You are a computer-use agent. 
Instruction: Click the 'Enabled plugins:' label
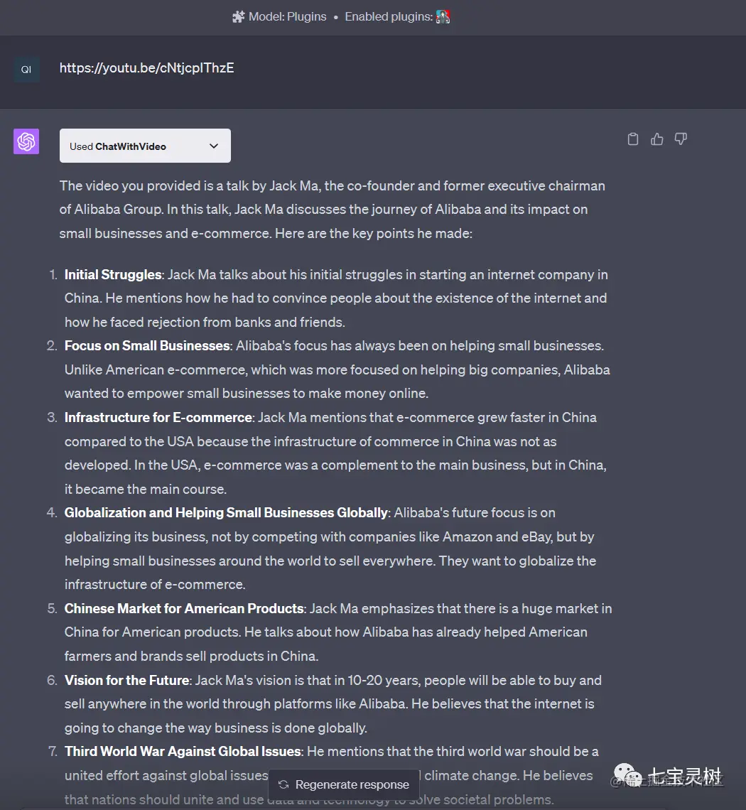(x=389, y=16)
